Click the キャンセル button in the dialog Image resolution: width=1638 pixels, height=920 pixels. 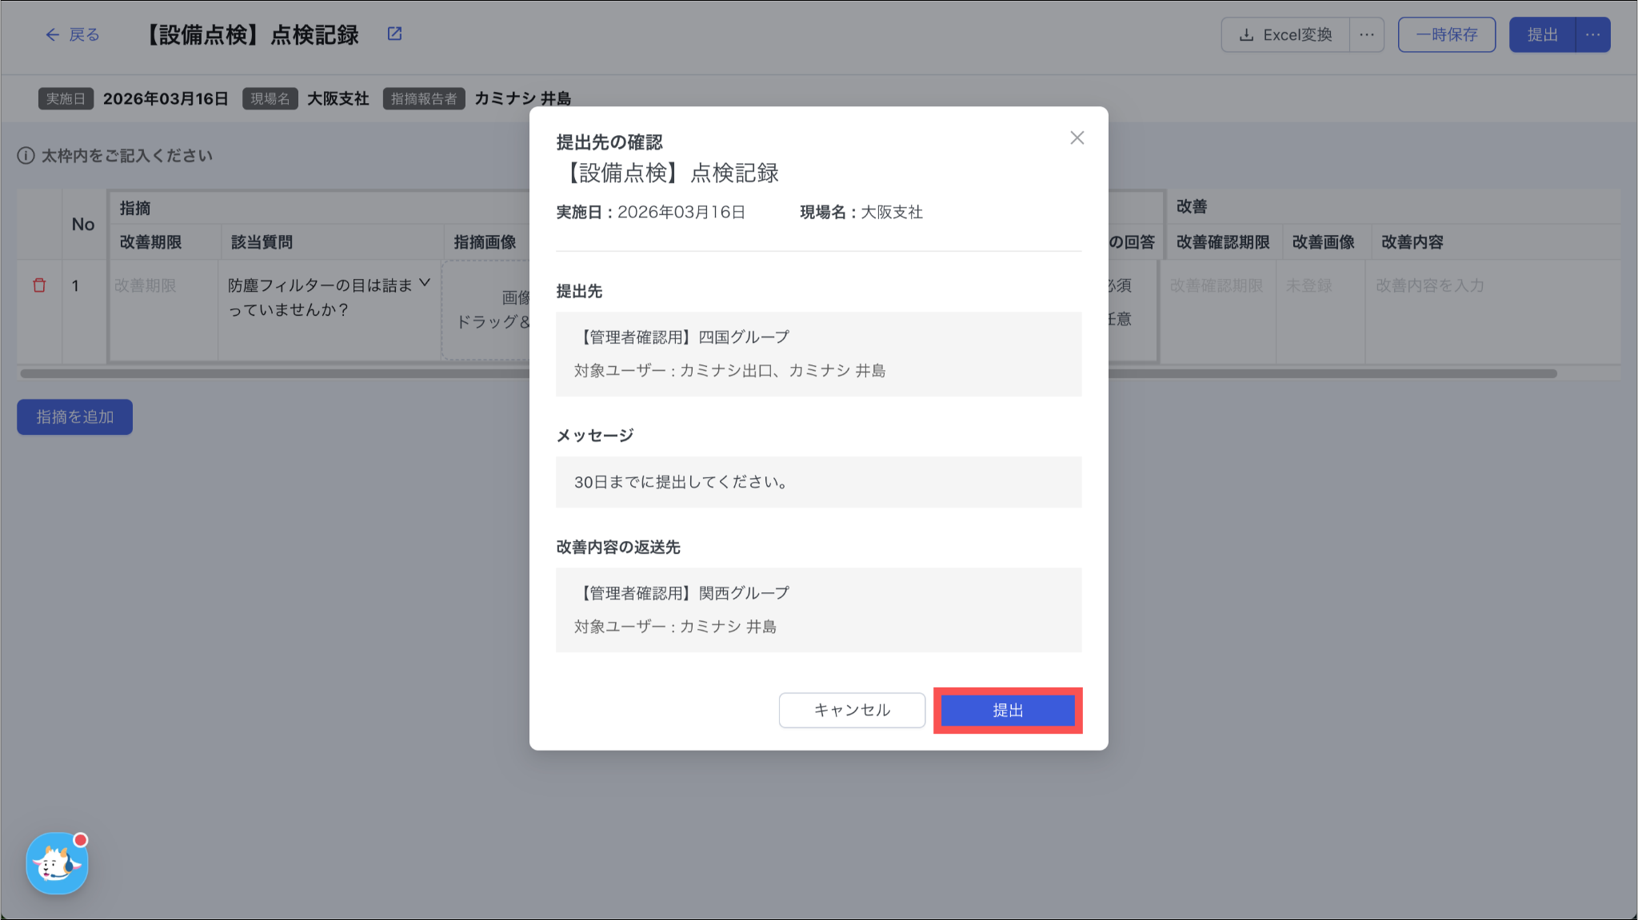tap(852, 710)
